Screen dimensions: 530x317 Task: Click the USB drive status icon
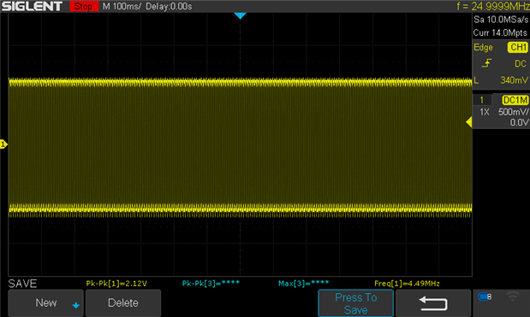[485, 296]
